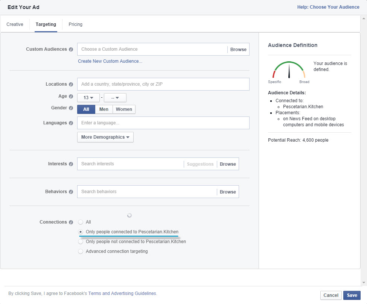Click info icon beside Connections label
Screen dimensions: 367x304
click(71, 222)
